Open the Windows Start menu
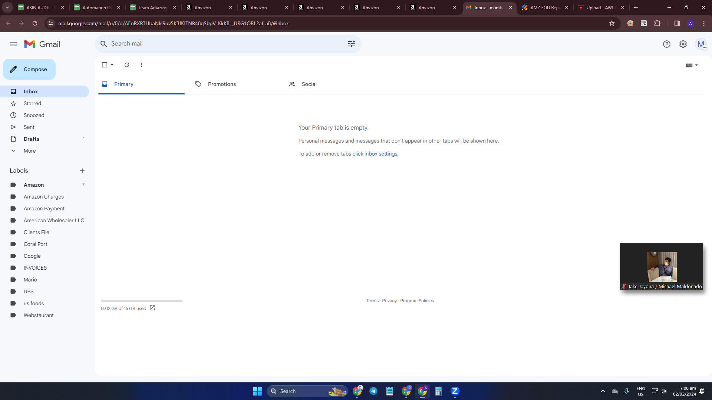 257,391
